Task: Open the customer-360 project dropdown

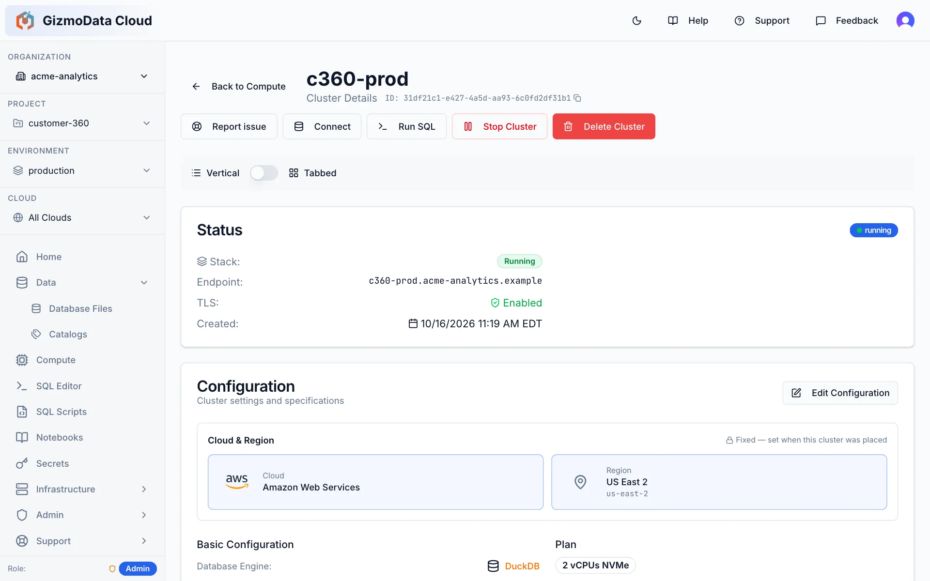Action: [x=82, y=123]
